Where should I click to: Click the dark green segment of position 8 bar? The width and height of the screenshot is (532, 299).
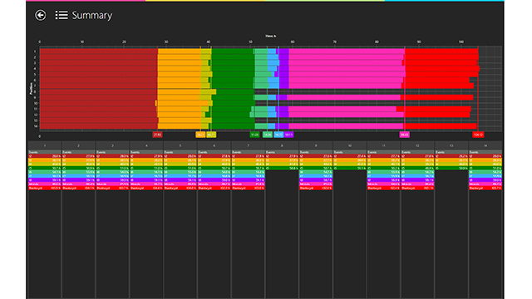pyautogui.click(x=235, y=91)
